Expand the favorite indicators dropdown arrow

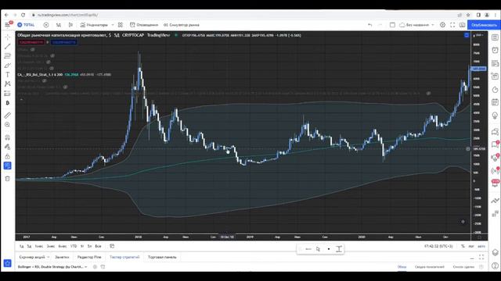coord(113,25)
